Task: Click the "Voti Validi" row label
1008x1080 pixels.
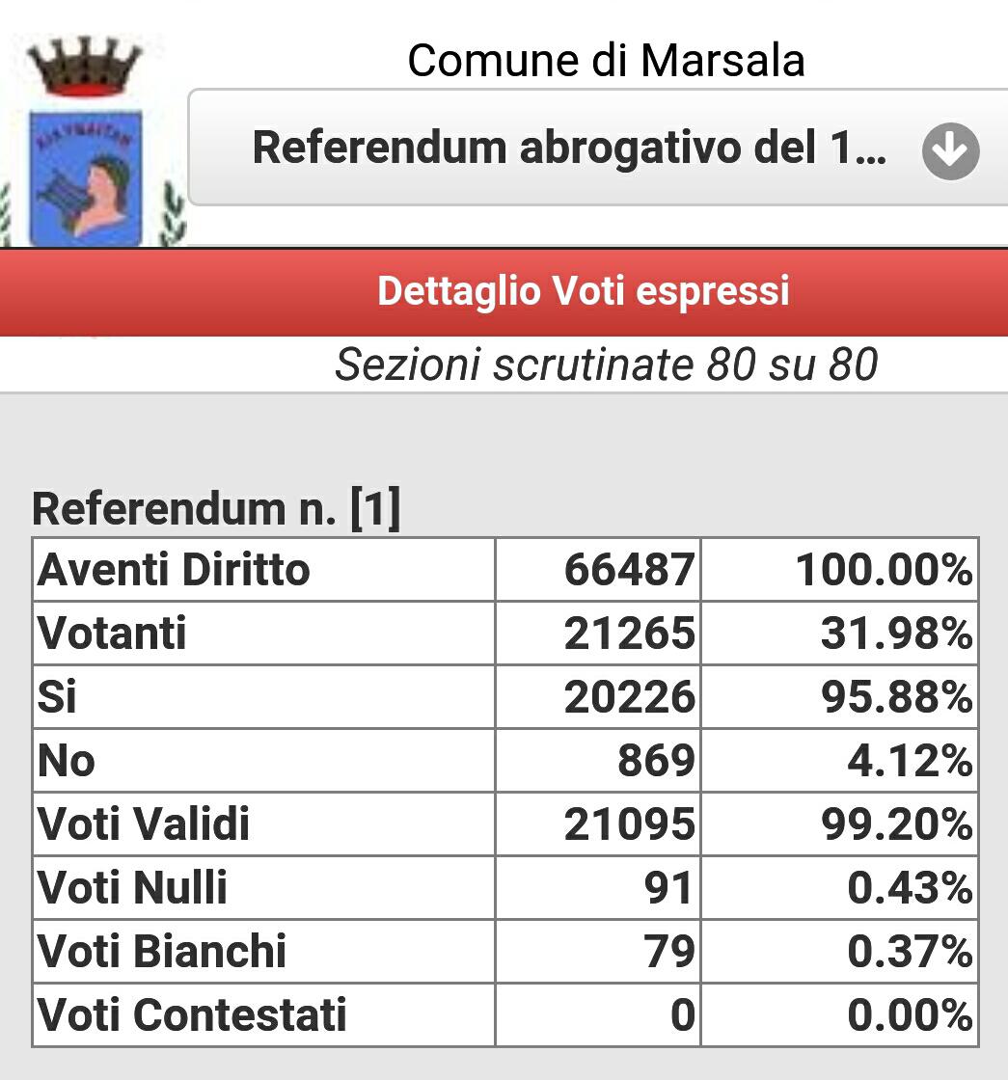Action: pyautogui.click(x=144, y=824)
